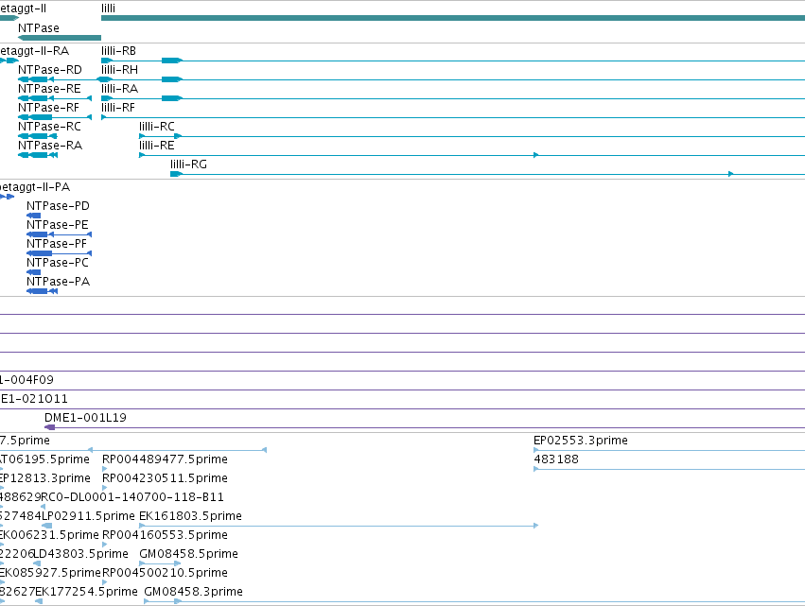Screen dimensions: 805x606
Task: Click the lilli-RE transcript label
Action: click(x=157, y=146)
